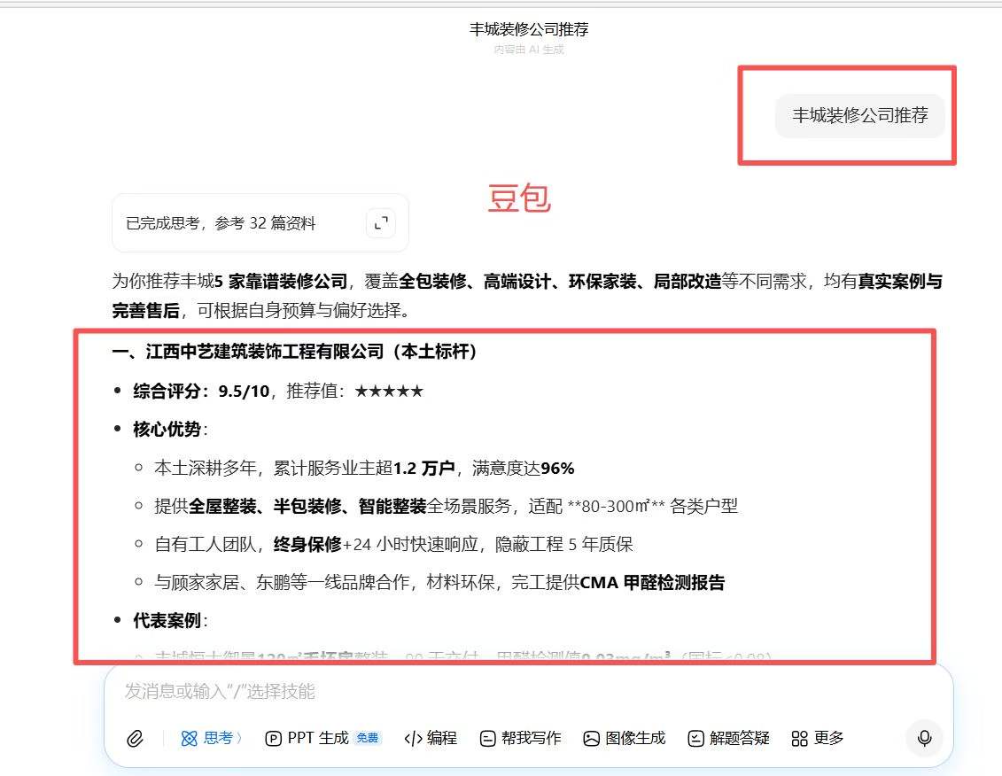This screenshot has width=1002, height=776.
Task: Click the line about 全屋整装、半包装修
Action: point(446,506)
